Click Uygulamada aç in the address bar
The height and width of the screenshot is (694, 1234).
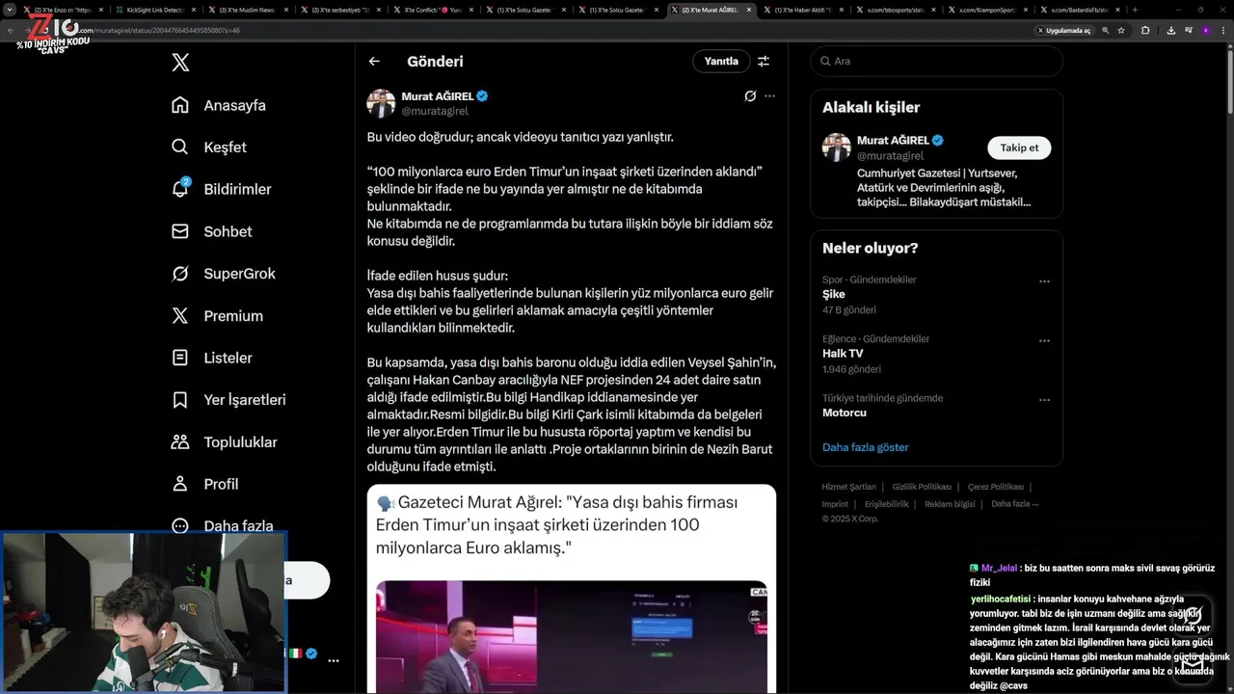click(x=1064, y=30)
